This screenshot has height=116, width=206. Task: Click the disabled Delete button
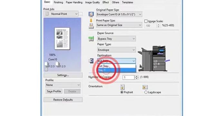point(72,91)
